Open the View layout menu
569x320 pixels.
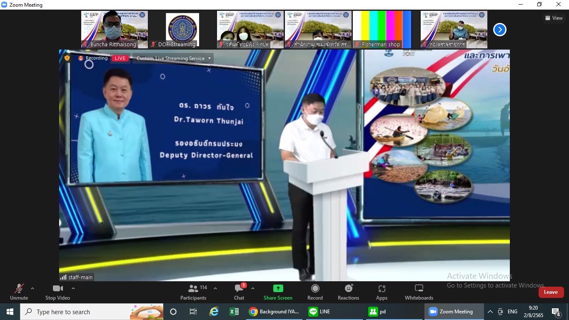click(554, 18)
